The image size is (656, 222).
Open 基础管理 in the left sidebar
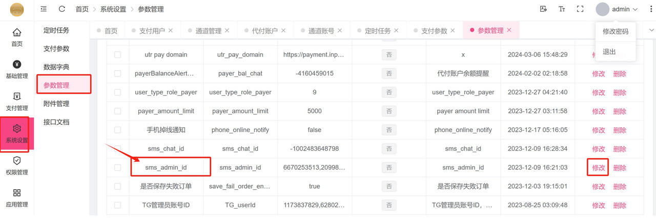pos(17,69)
